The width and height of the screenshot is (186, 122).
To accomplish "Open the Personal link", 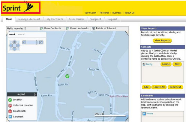I will (x=104, y=13).
